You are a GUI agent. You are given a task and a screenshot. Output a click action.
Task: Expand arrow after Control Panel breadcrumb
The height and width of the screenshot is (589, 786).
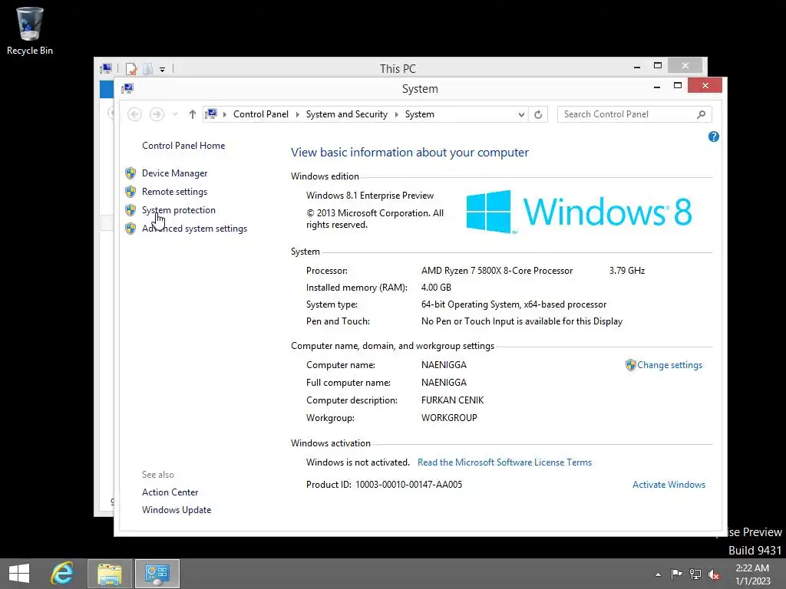coord(297,115)
